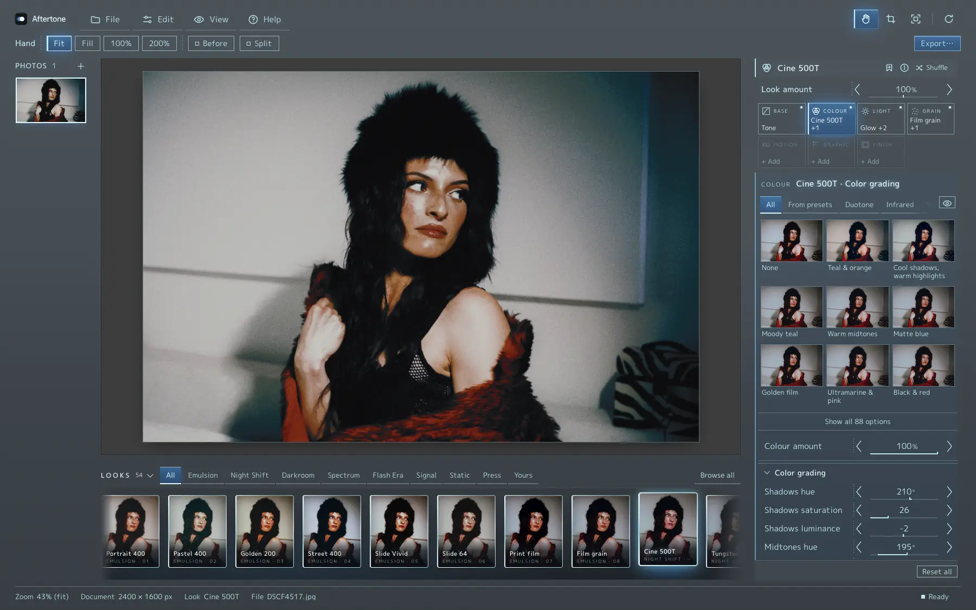Click the reset rotate arrow icon
Viewport: 976px width, 610px height.
948,19
